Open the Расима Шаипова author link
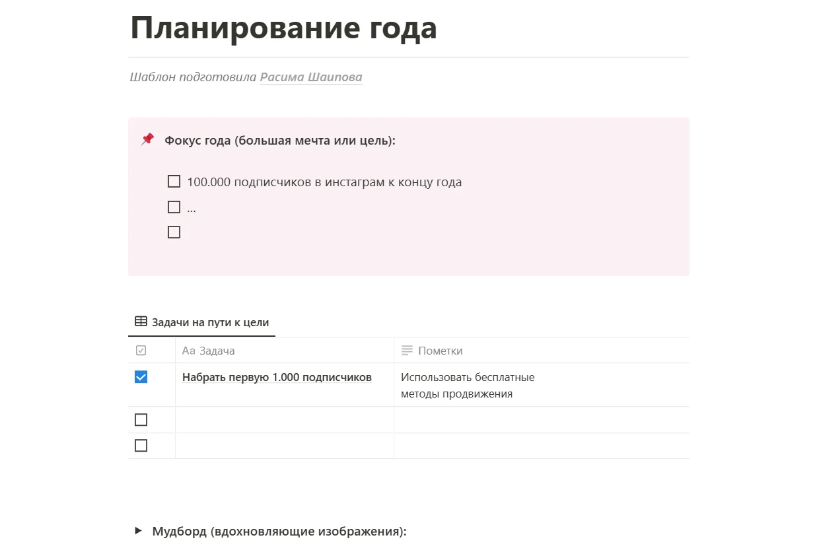The image size is (813, 556). [311, 77]
